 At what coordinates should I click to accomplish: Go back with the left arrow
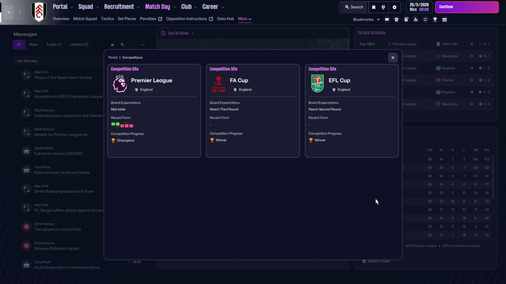click(9, 12)
